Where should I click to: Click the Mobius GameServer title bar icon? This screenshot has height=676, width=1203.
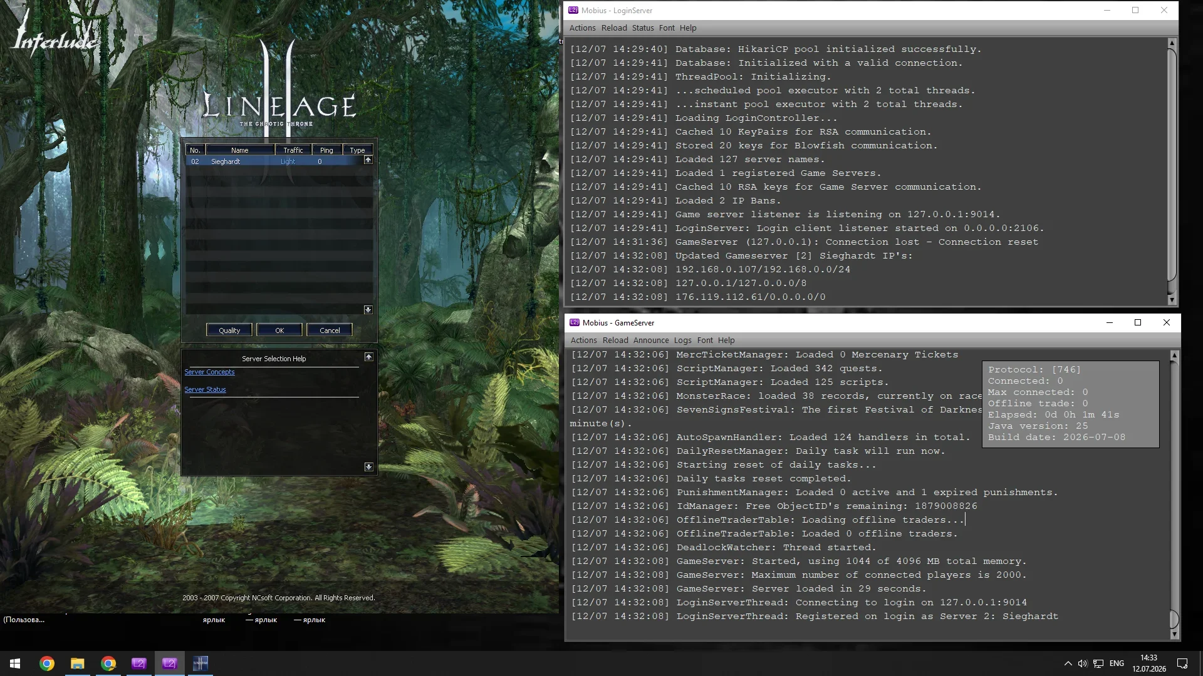tap(575, 323)
